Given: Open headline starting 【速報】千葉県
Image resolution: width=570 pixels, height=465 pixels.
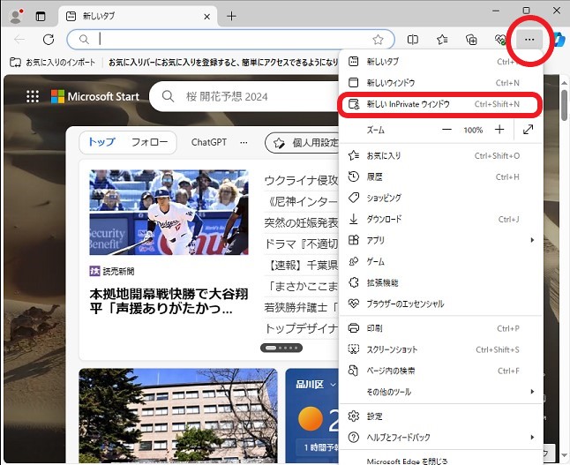Looking at the screenshot, I should (x=302, y=265).
